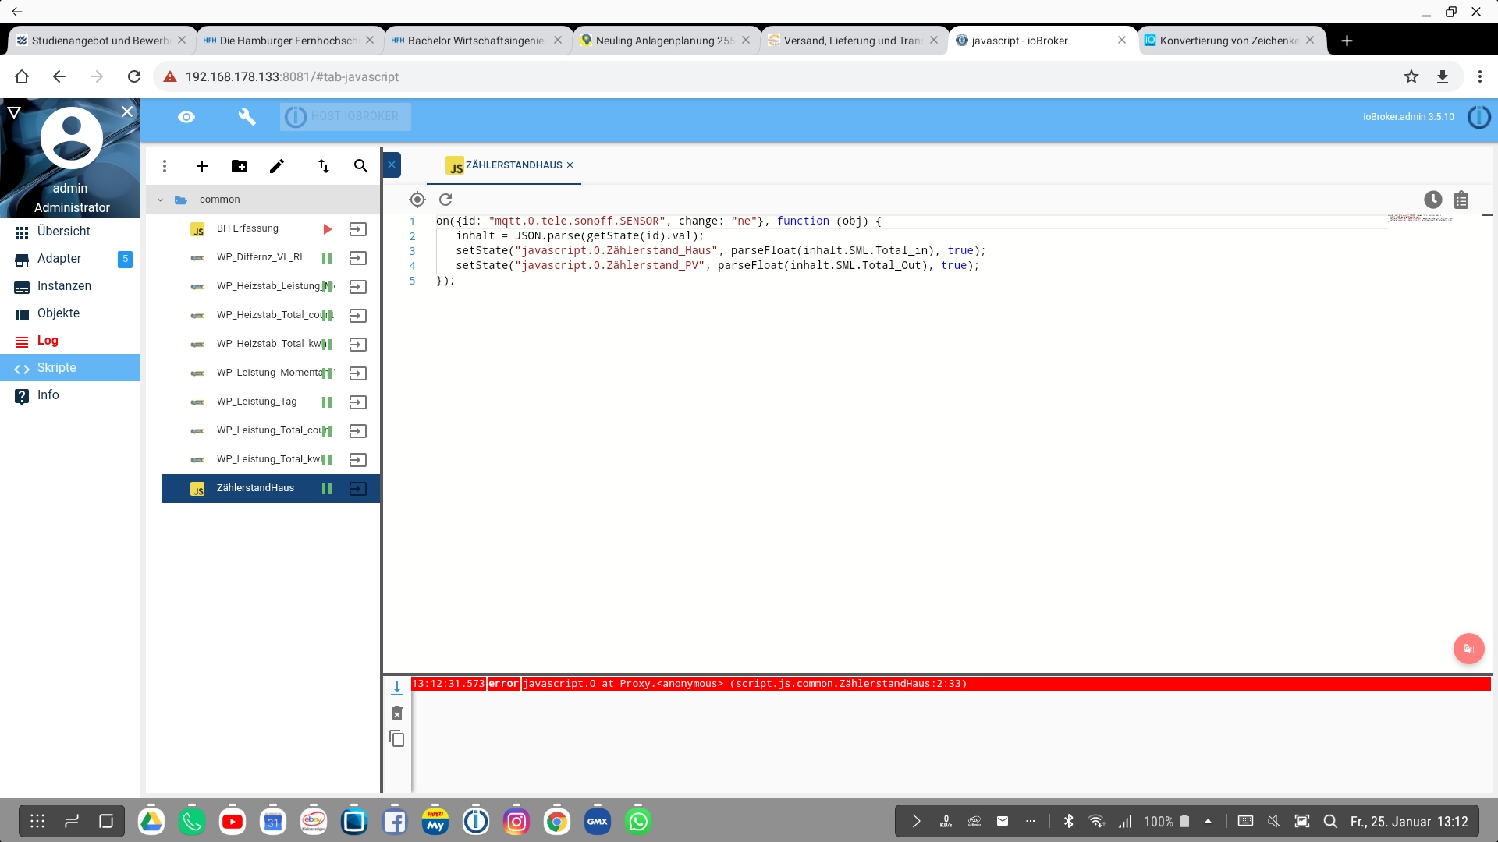Image resolution: width=1498 pixels, height=842 pixels.
Task: Toggle the pause button on WP_Differnz_VL_RL
Action: pyautogui.click(x=327, y=257)
